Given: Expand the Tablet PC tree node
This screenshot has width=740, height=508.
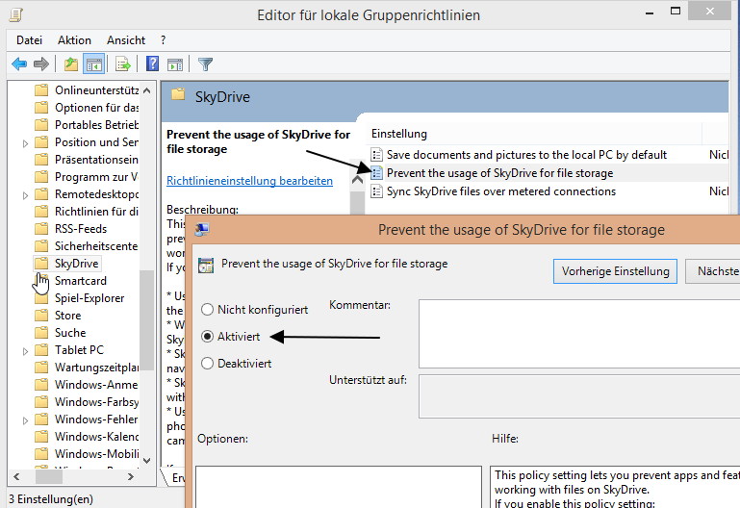Looking at the screenshot, I should pyautogui.click(x=25, y=351).
